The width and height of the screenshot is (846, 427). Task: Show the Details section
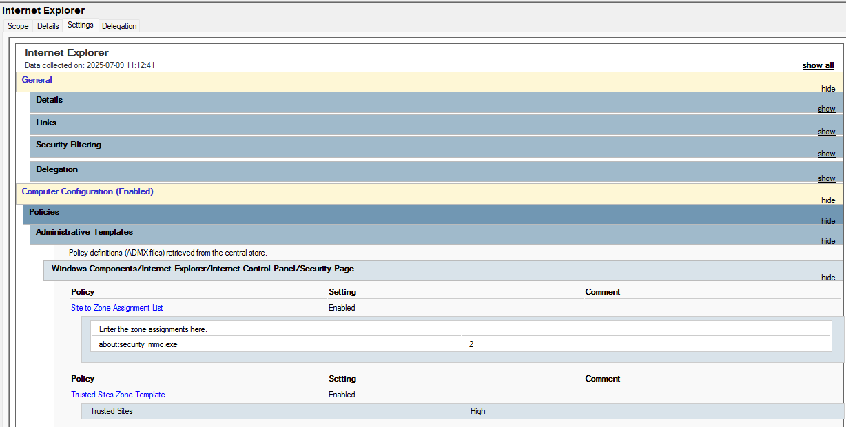[x=827, y=109]
